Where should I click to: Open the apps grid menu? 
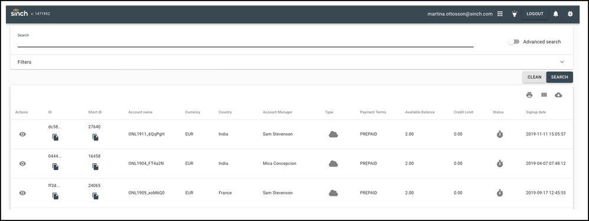[x=500, y=14]
